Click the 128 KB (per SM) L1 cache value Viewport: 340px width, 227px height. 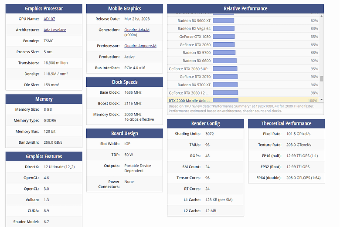(x=219, y=200)
